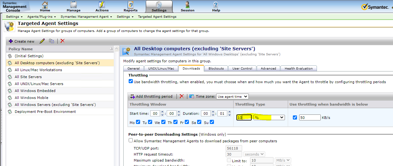Switch to the Advanced tab
The image size is (393, 166).
[x=268, y=68]
